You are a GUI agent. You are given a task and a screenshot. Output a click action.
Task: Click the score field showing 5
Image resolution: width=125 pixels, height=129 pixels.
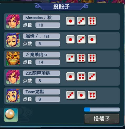[x=48, y=44]
